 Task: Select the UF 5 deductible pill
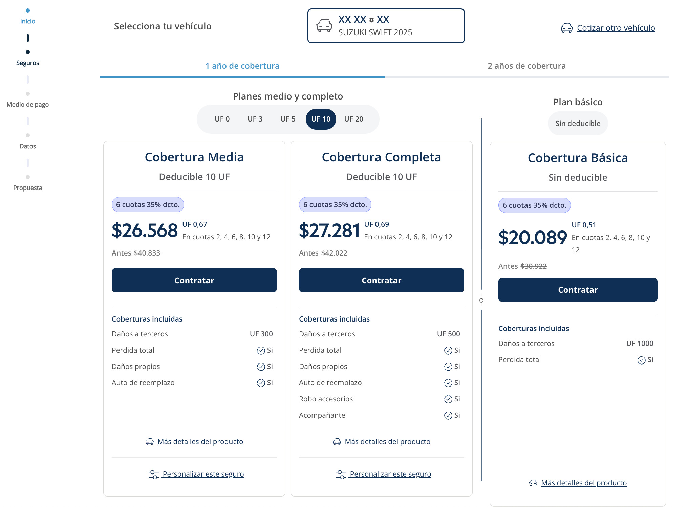coord(288,119)
